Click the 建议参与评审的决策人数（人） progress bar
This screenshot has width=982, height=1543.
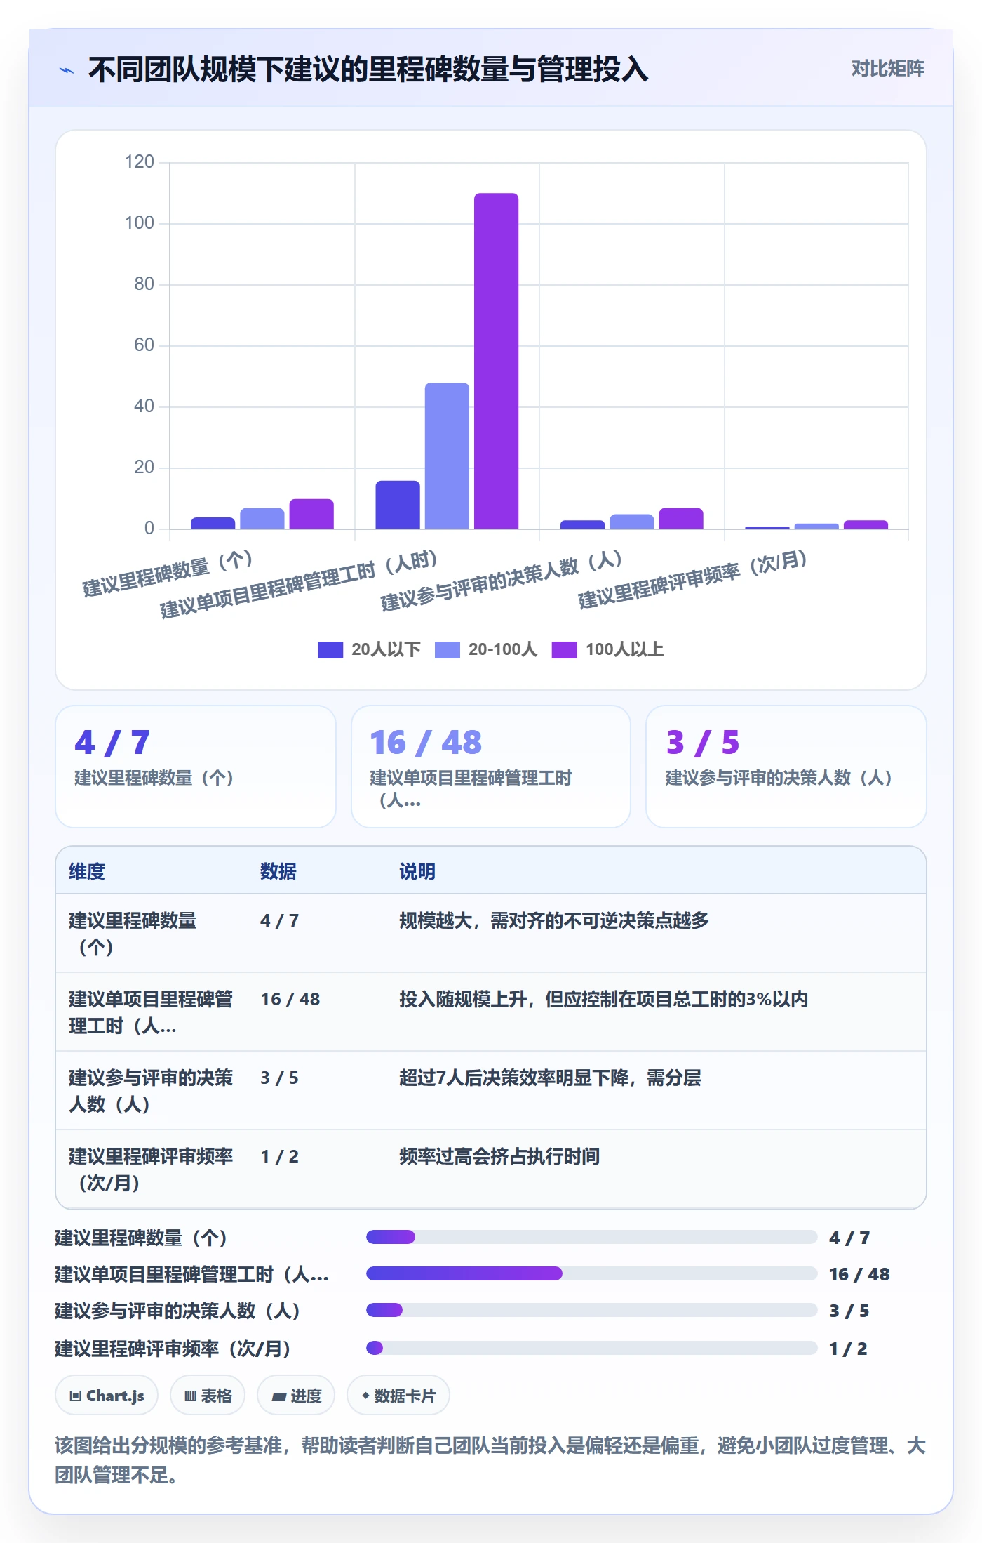click(592, 1310)
